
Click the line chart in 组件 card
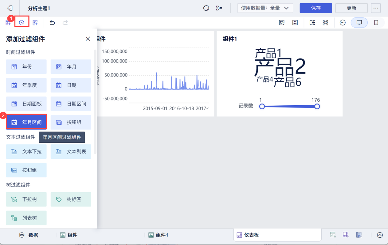(168, 81)
